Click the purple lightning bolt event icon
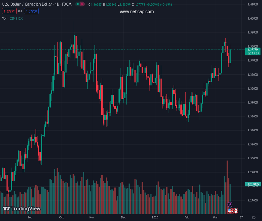The width and height of the screenshot is (262, 221). (x=230, y=204)
